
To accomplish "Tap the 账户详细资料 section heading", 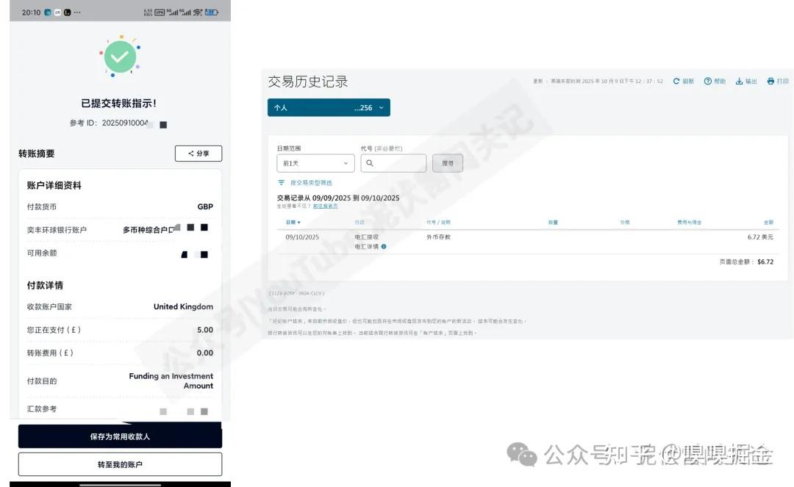I will (54, 185).
